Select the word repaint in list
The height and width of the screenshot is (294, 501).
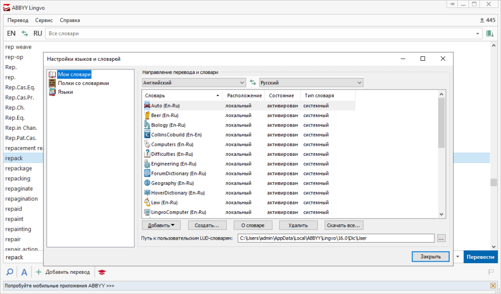14,219
